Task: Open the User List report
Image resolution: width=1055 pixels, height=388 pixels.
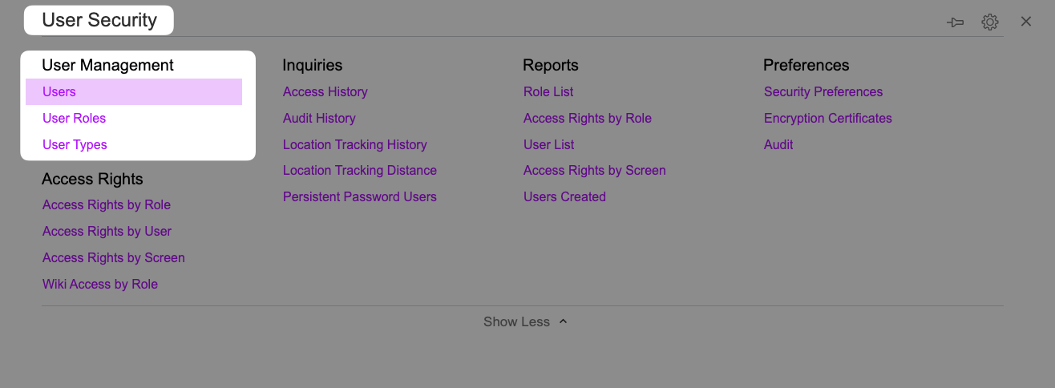Action: [x=548, y=144]
